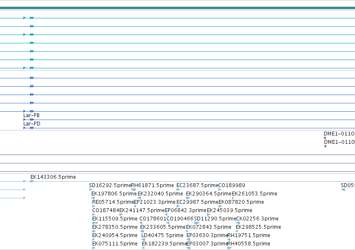Select the RH40558.5prime label
355x250 pixels.
(249, 244)
